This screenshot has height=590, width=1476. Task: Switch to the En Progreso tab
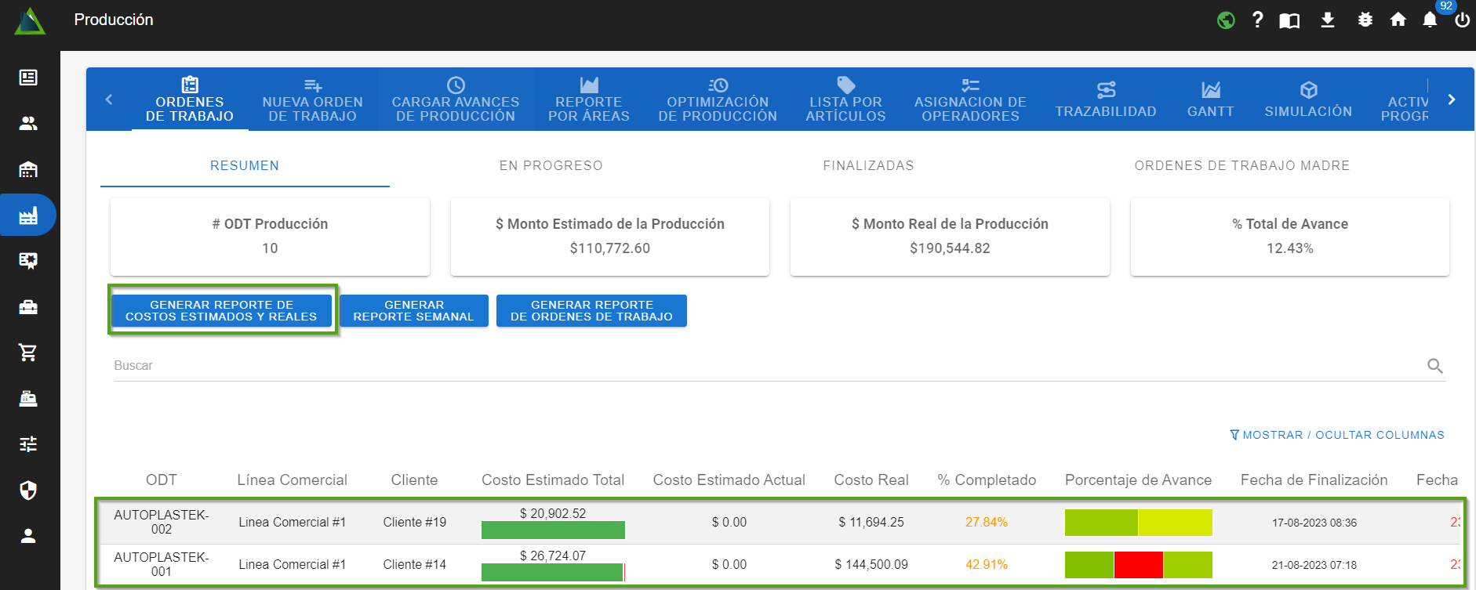(x=551, y=165)
